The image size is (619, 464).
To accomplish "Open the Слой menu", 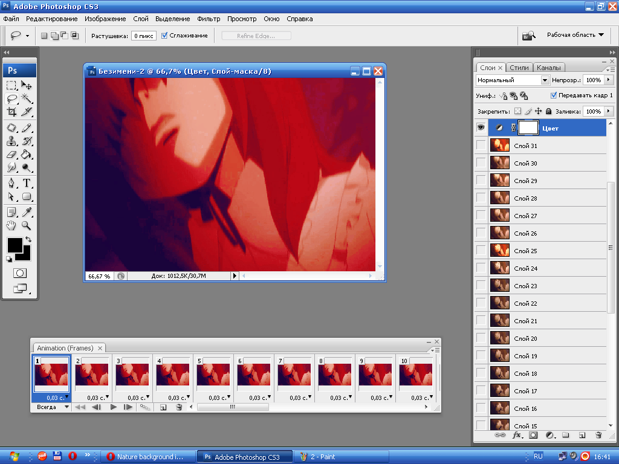I will click(x=140, y=19).
